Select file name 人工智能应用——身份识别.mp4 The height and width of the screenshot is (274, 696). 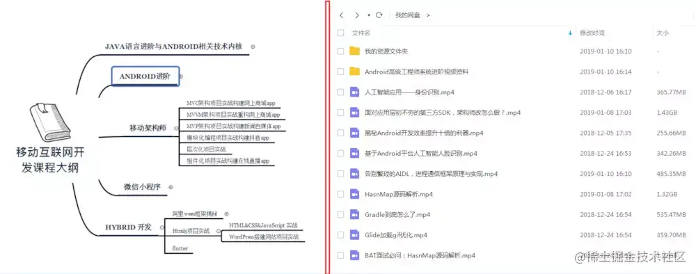pos(409,92)
